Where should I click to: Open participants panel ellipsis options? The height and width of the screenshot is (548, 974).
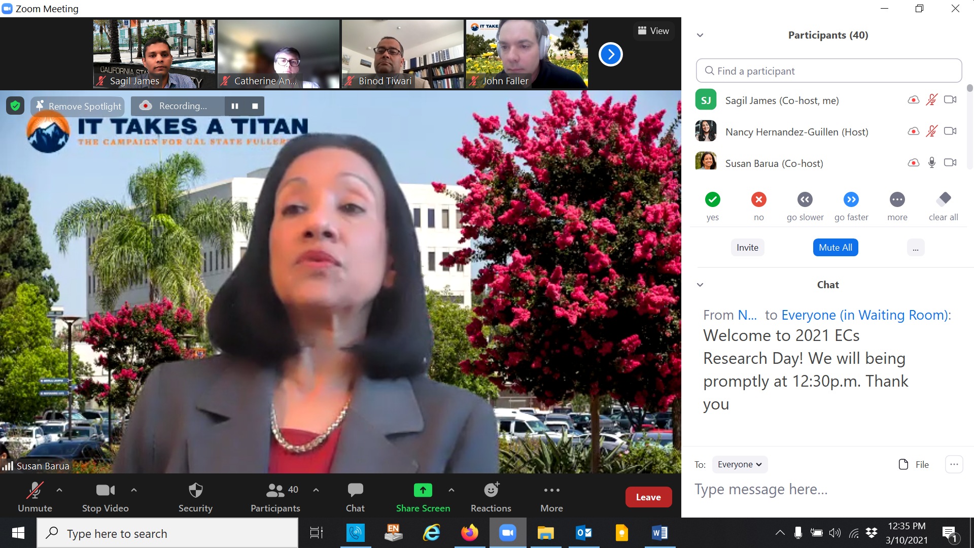pyautogui.click(x=916, y=248)
